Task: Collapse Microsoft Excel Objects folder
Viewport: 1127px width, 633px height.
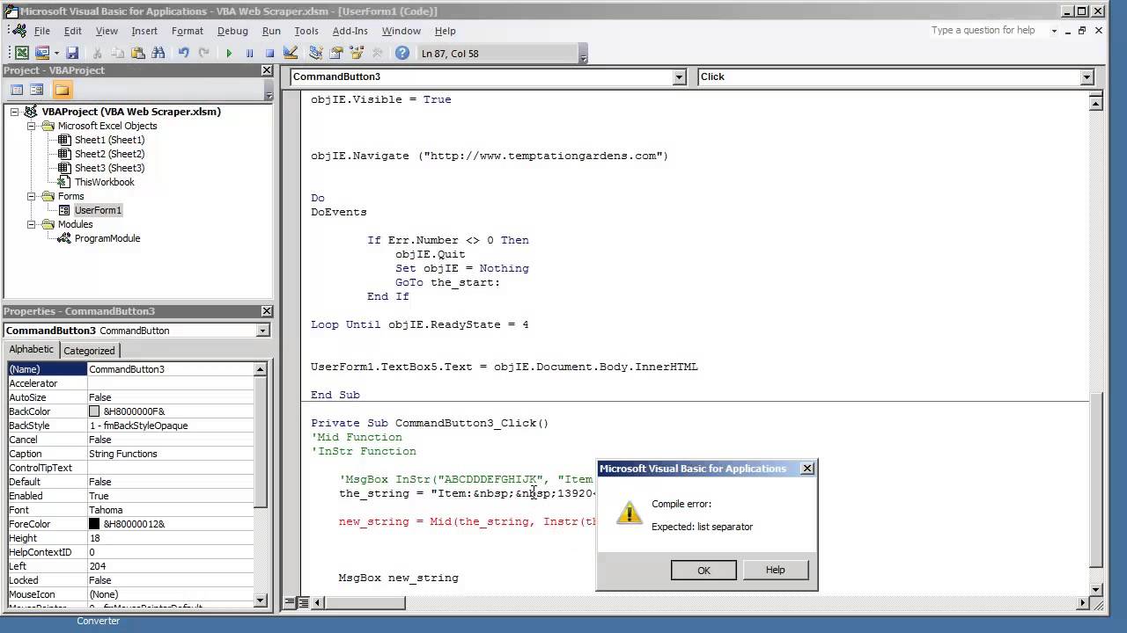Action: click(x=31, y=126)
